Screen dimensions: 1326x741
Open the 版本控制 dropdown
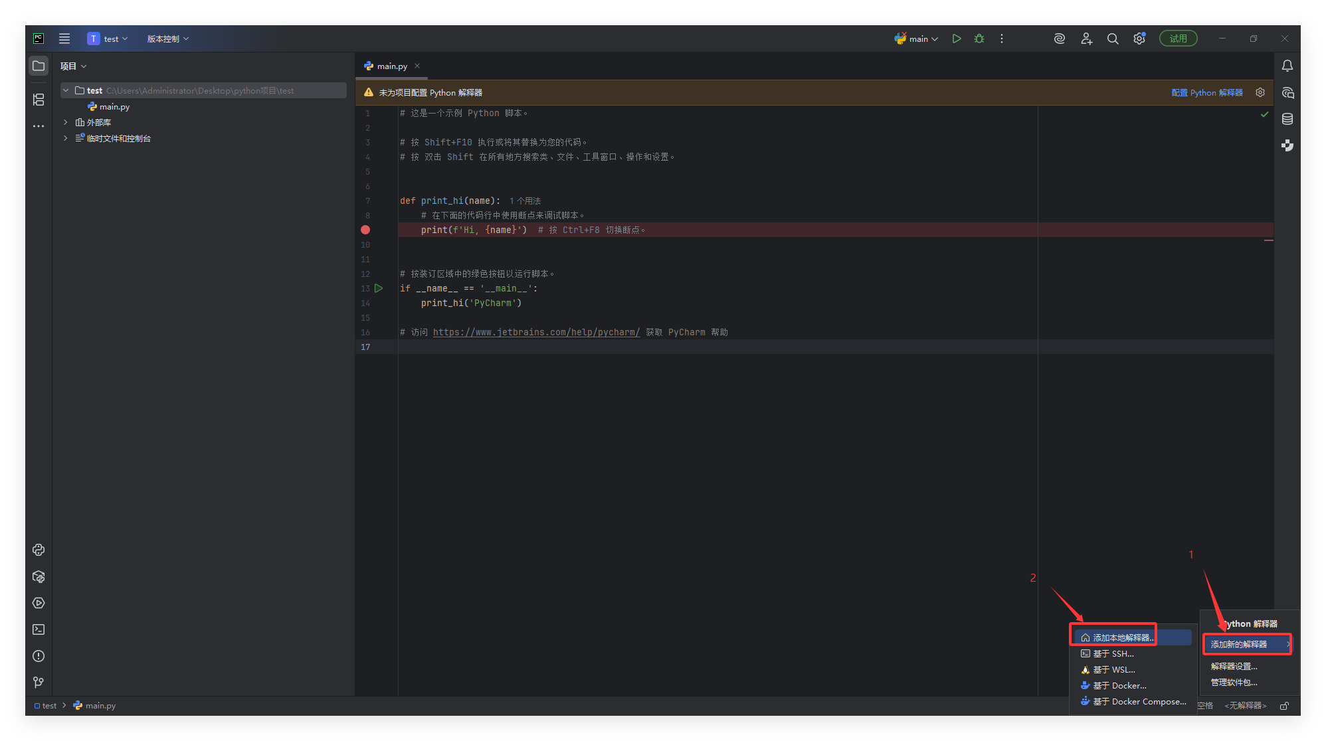167,39
